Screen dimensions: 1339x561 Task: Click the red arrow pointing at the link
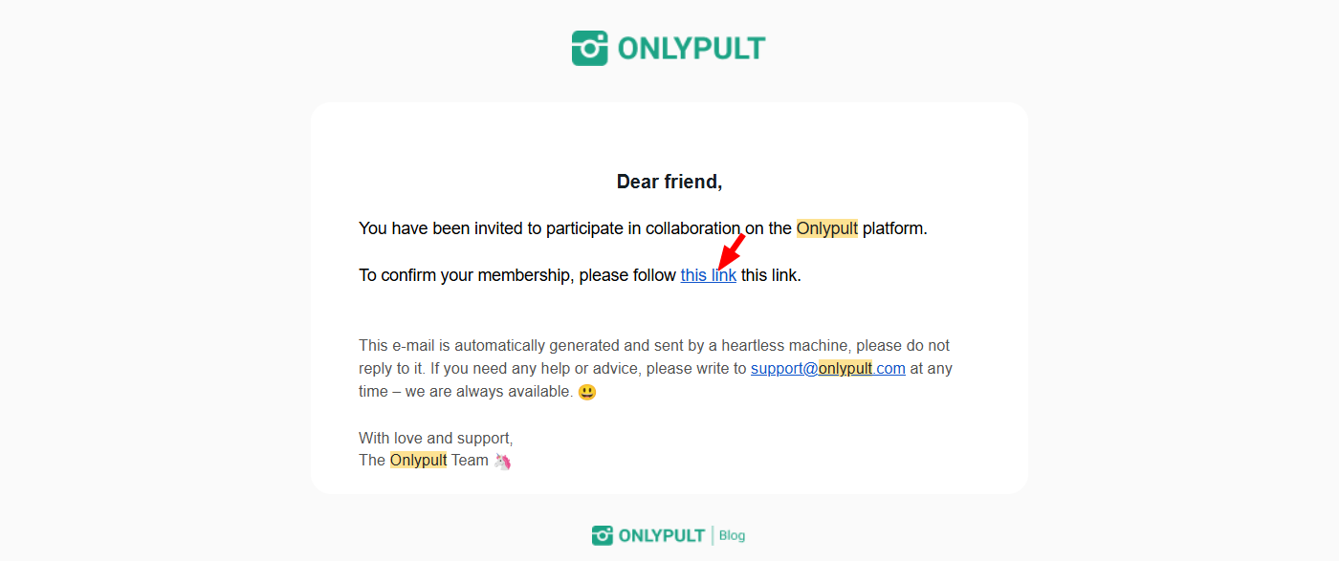point(731,251)
